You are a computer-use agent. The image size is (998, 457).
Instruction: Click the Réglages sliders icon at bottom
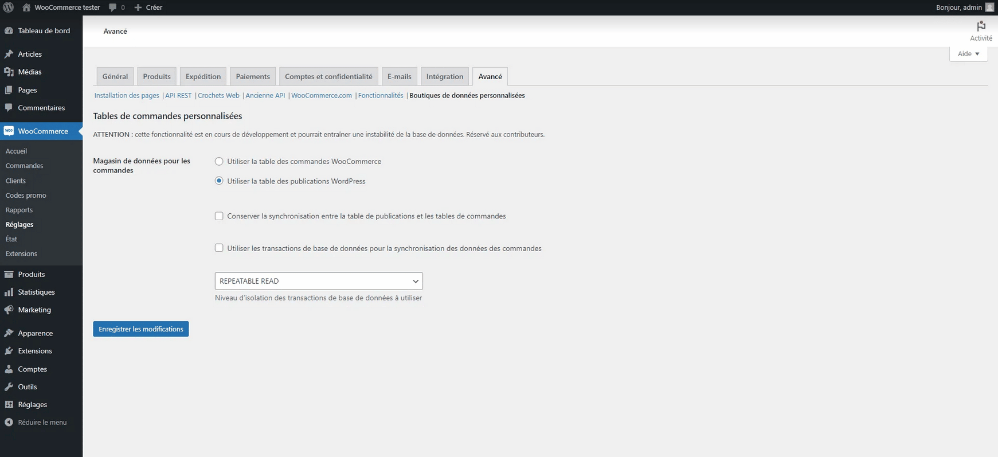coord(9,404)
